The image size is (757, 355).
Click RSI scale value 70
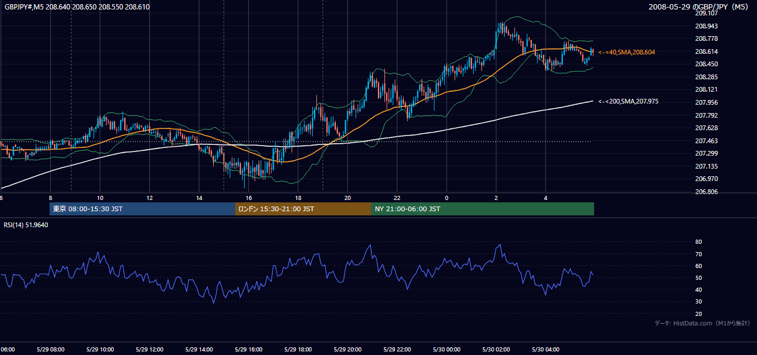click(x=699, y=254)
